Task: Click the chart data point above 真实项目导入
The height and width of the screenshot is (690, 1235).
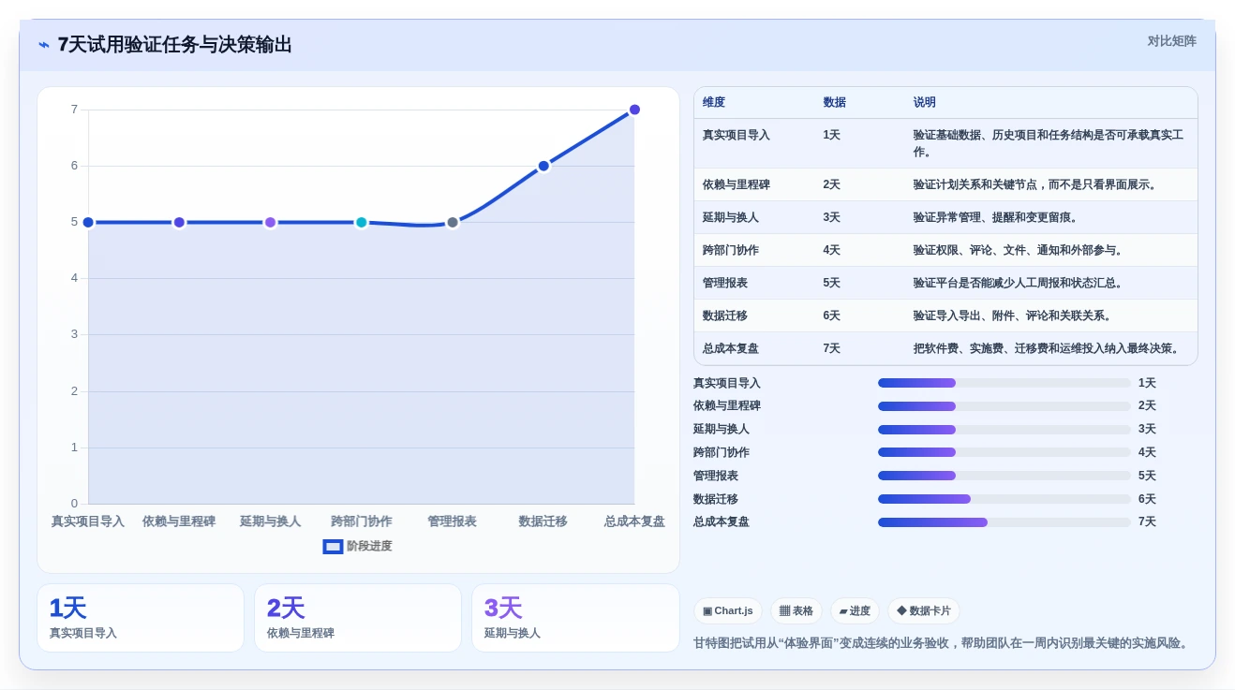Action: [x=88, y=222]
